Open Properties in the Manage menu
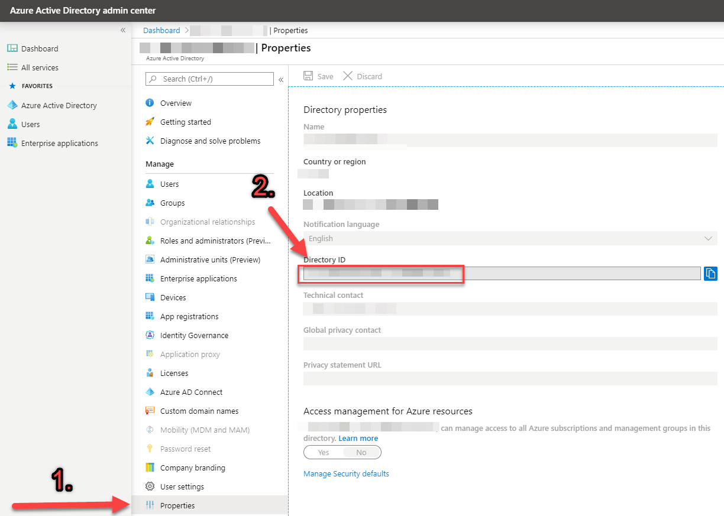 tap(177, 505)
